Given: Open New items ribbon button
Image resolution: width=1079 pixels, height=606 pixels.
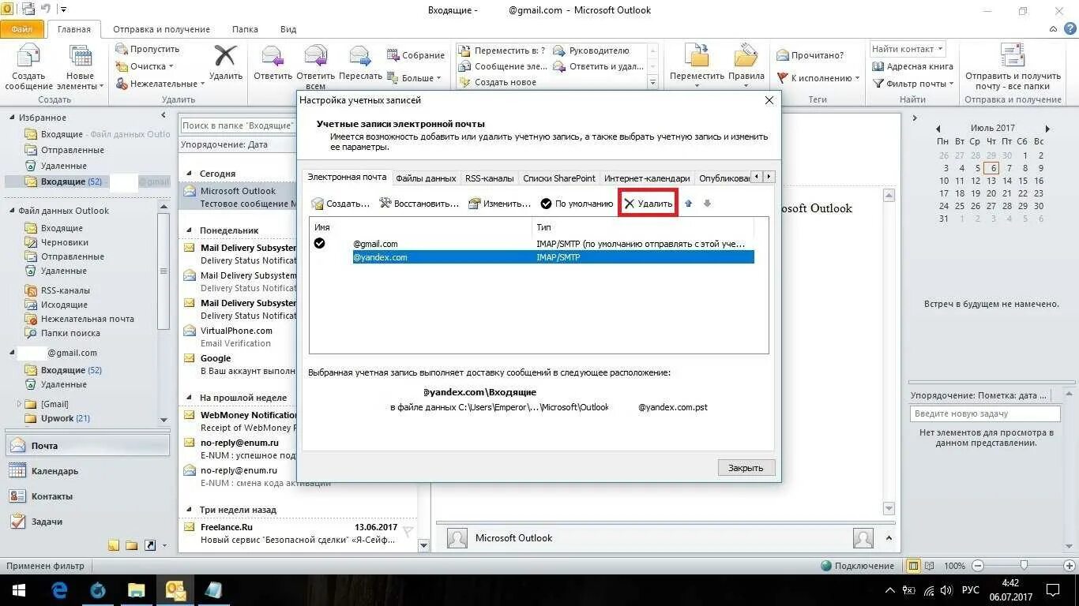Looking at the screenshot, I should coord(80,67).
